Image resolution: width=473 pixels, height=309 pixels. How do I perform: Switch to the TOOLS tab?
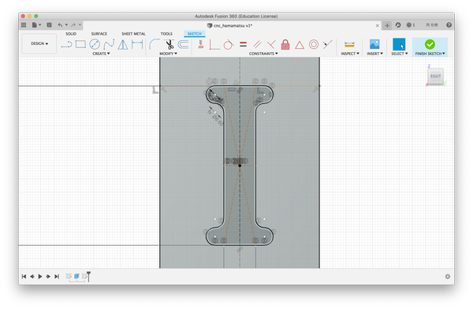click(166, 34)
